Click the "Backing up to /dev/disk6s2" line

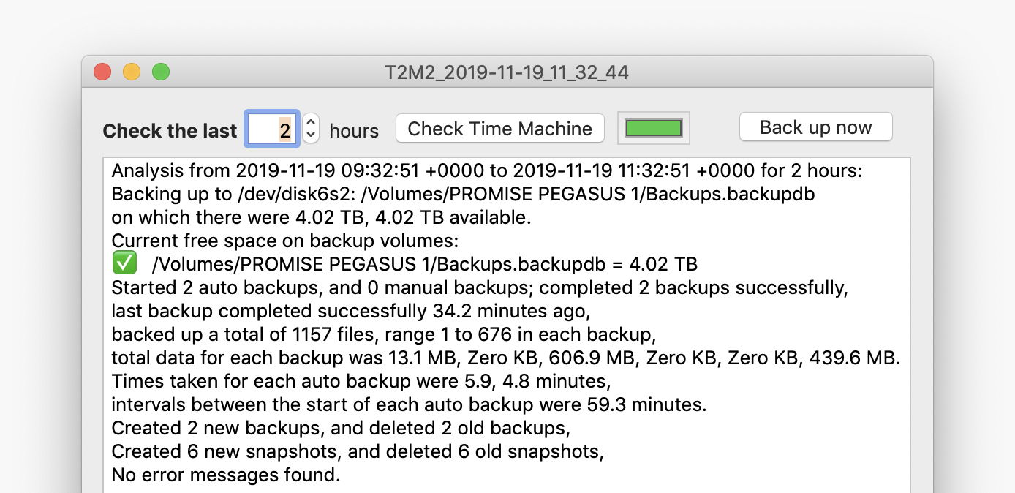pyautogui.click(x=462, y=195)
